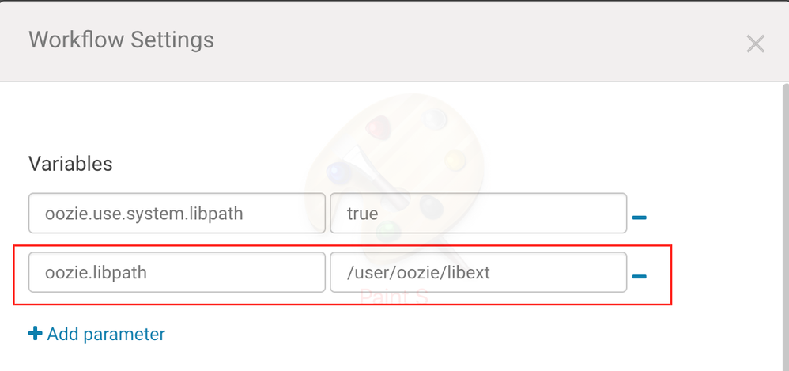The height and width of the screenshot is (371, 789).
Task: Click the Workflow Settings title
Action: tap(121, 39)
